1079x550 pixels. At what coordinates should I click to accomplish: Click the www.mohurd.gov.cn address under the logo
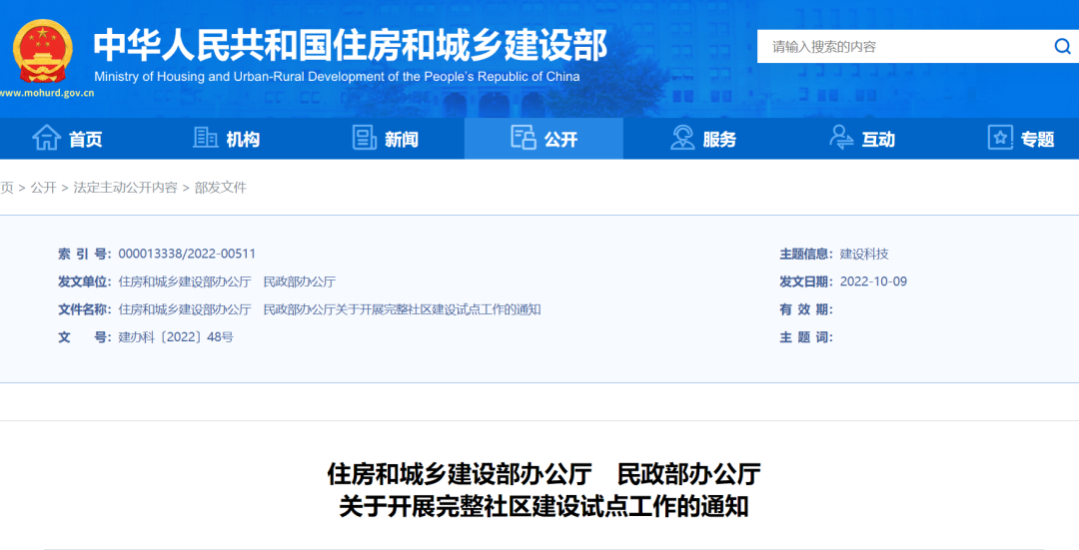(47, 94)
